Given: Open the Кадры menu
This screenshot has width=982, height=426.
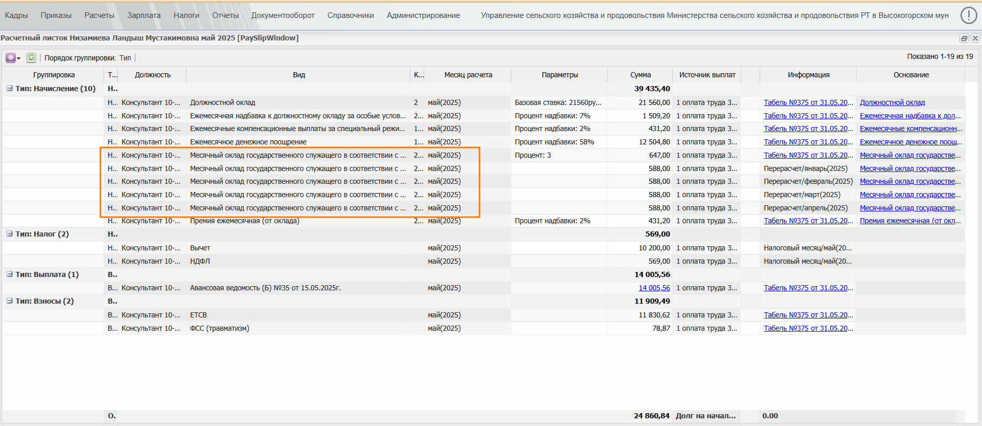Looking at the screenshot, I should 16,15.
